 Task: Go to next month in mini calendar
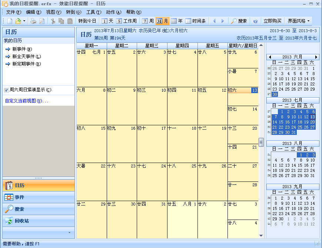[316, 57]
